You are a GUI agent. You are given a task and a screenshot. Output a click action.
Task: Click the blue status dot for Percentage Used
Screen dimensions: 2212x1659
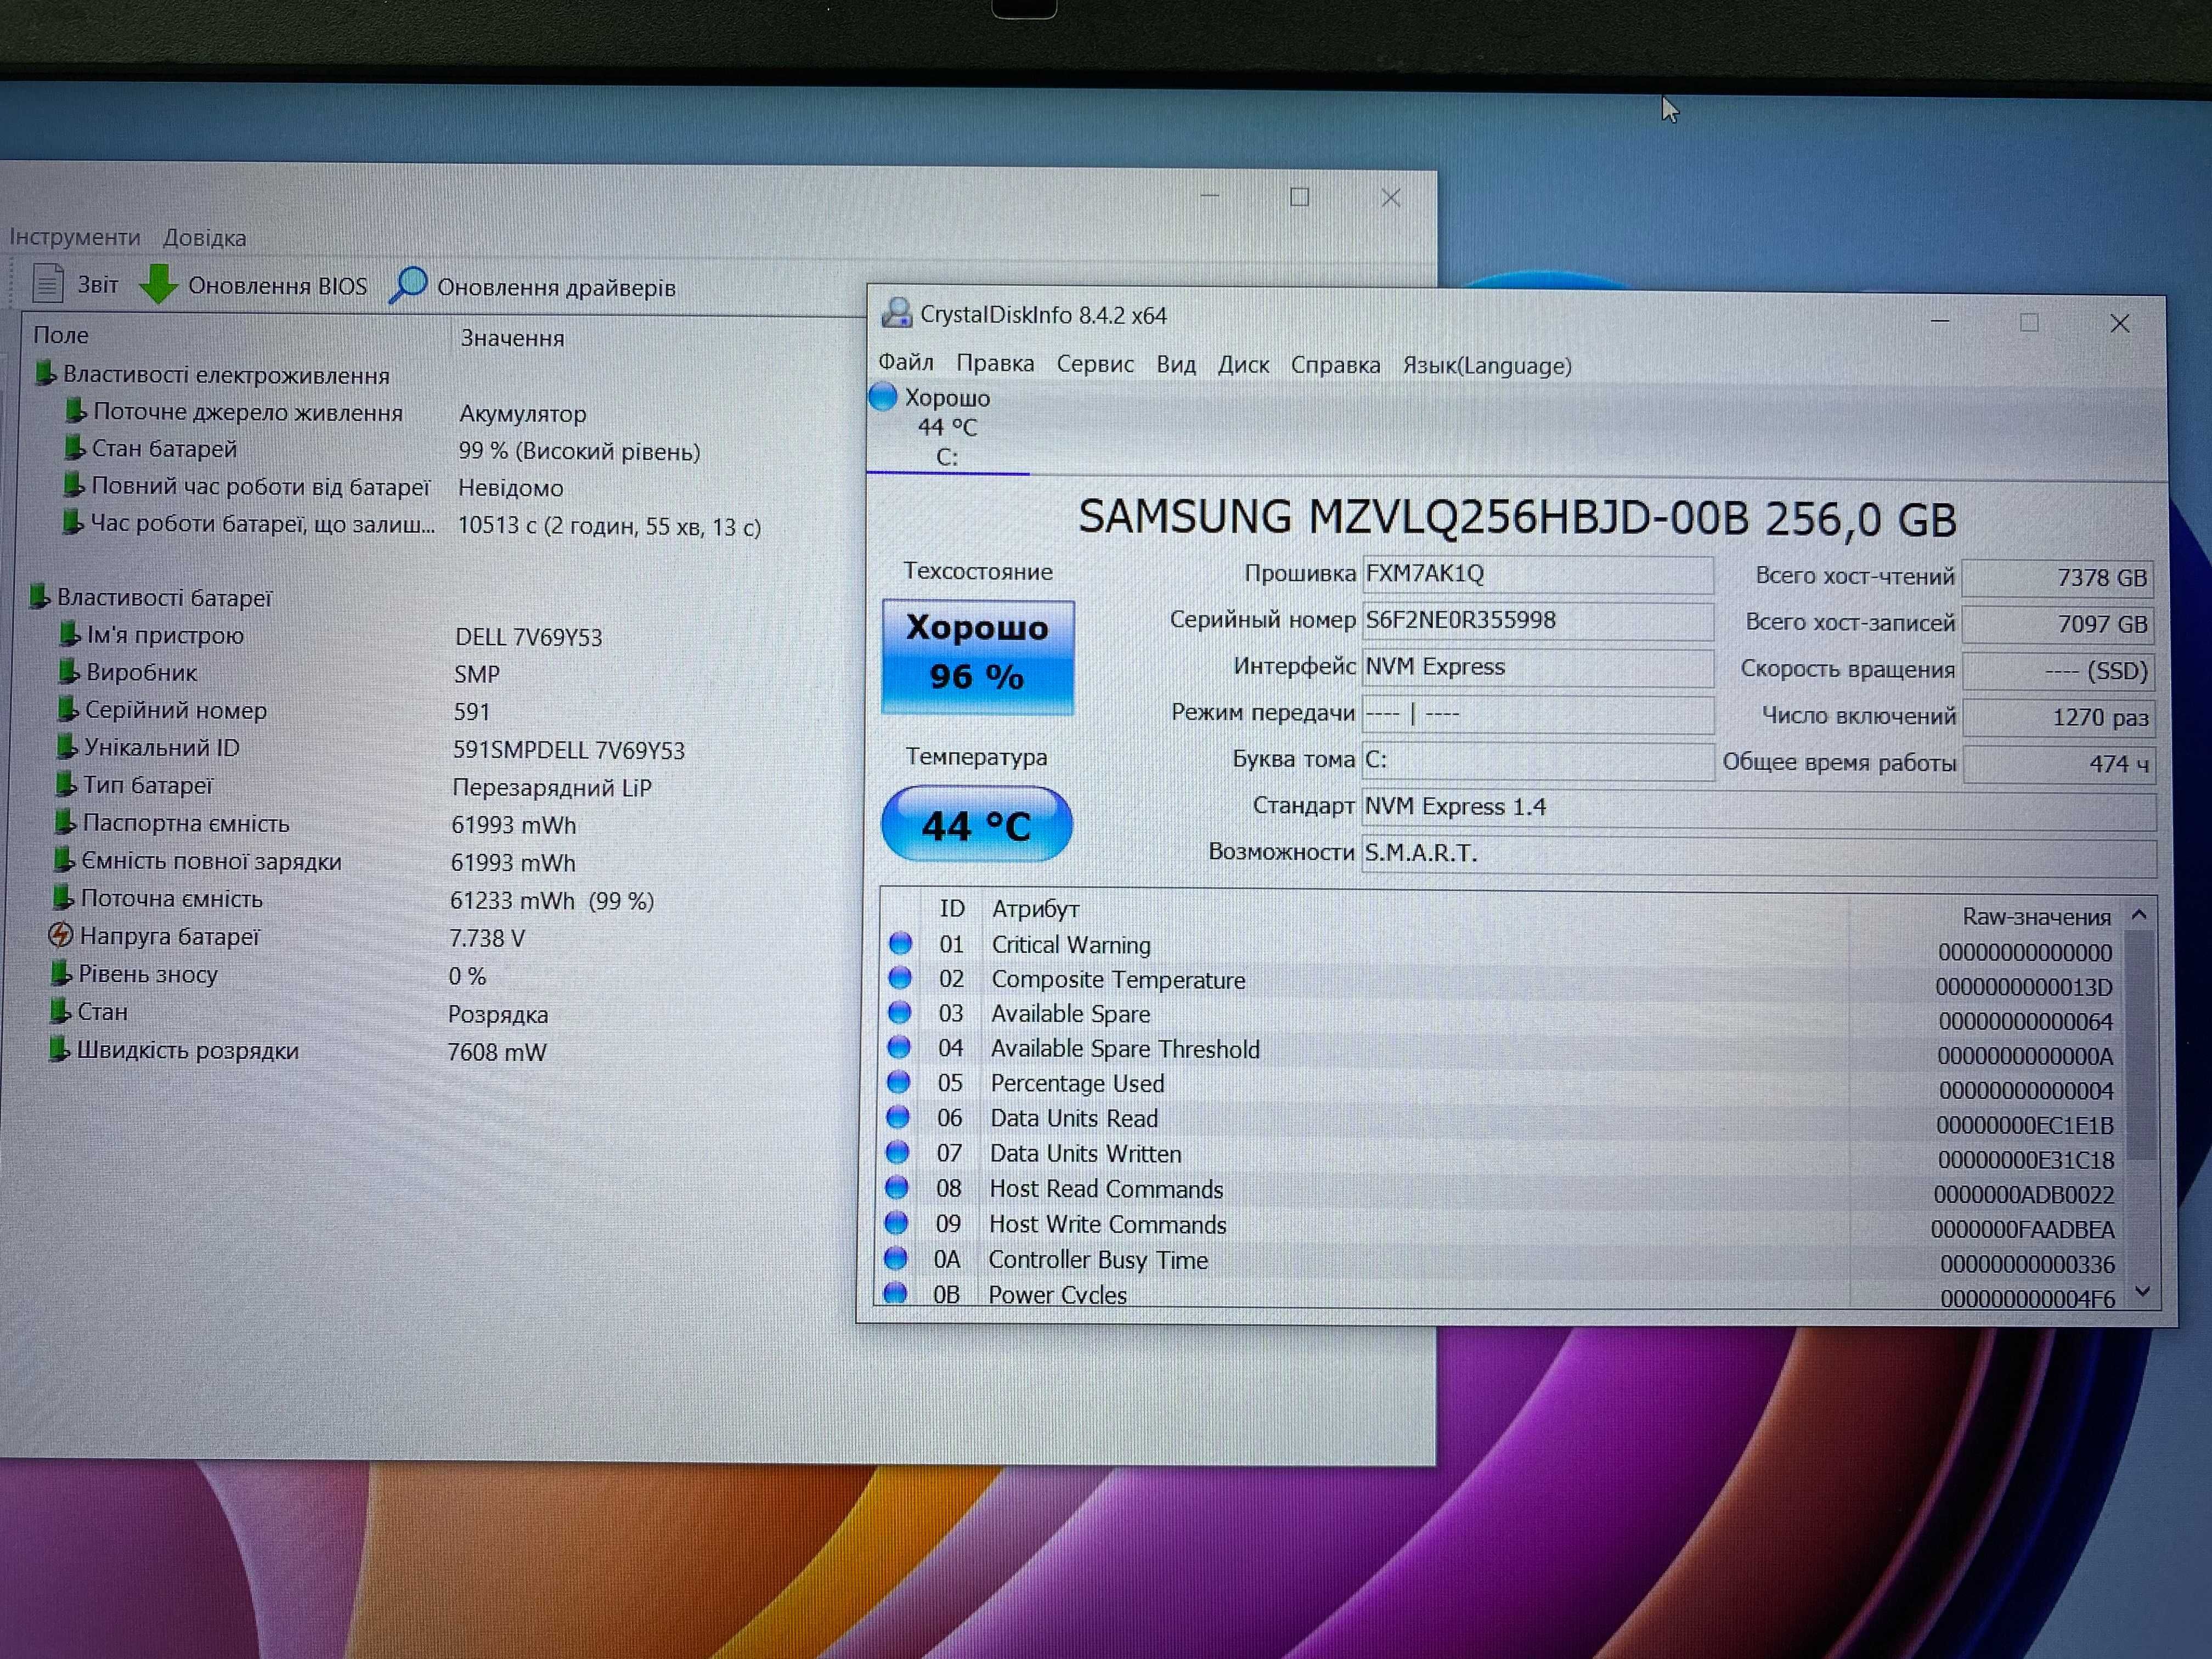(x=899, y=1082)
